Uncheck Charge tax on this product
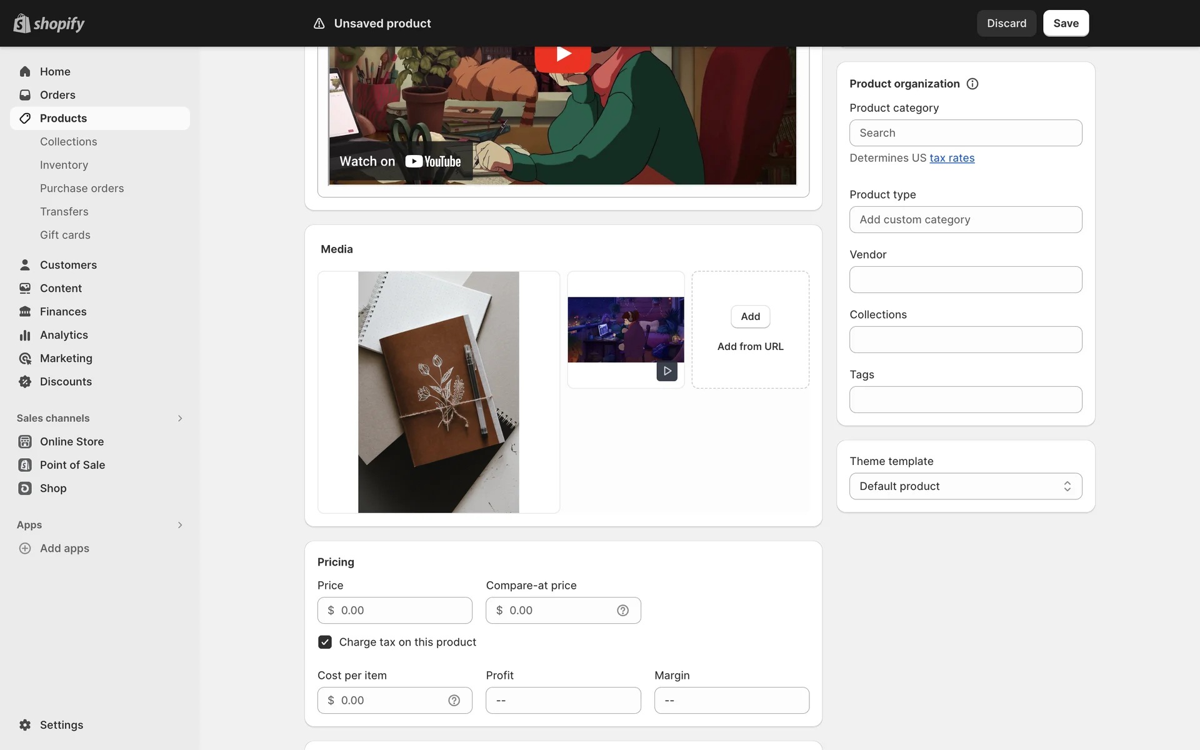Screen dimensions: 1200x750 pos(325,642)
